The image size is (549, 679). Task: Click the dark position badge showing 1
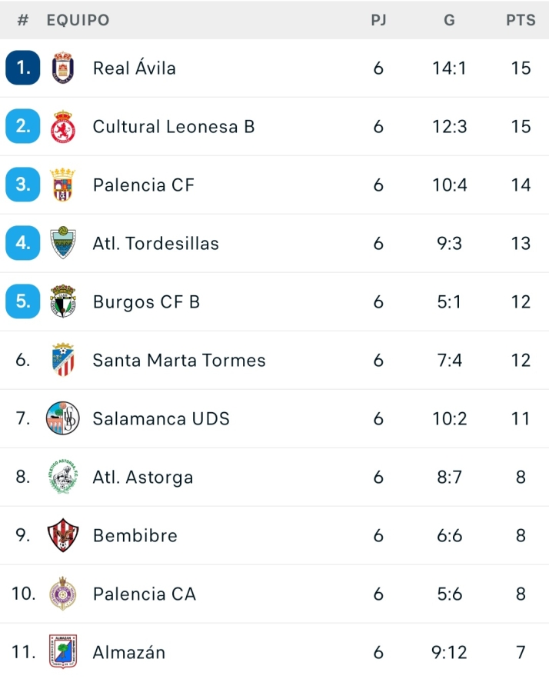coord(22,68)
